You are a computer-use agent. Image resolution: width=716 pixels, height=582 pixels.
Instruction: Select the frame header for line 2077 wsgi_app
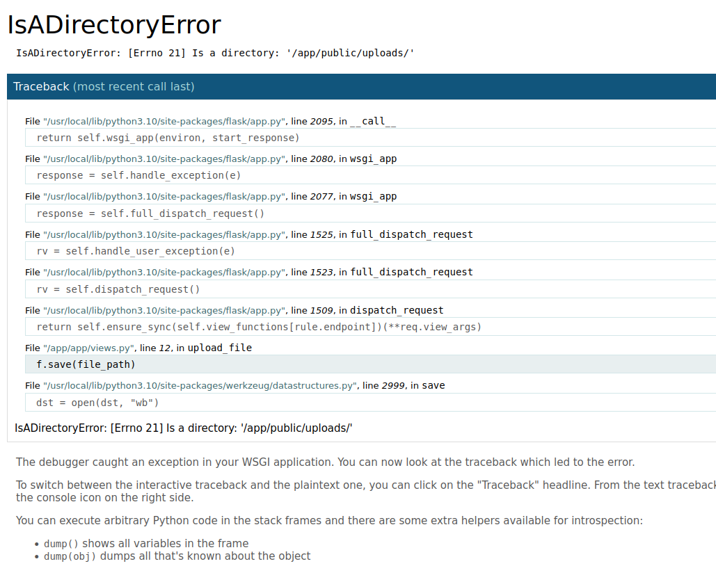210,196
